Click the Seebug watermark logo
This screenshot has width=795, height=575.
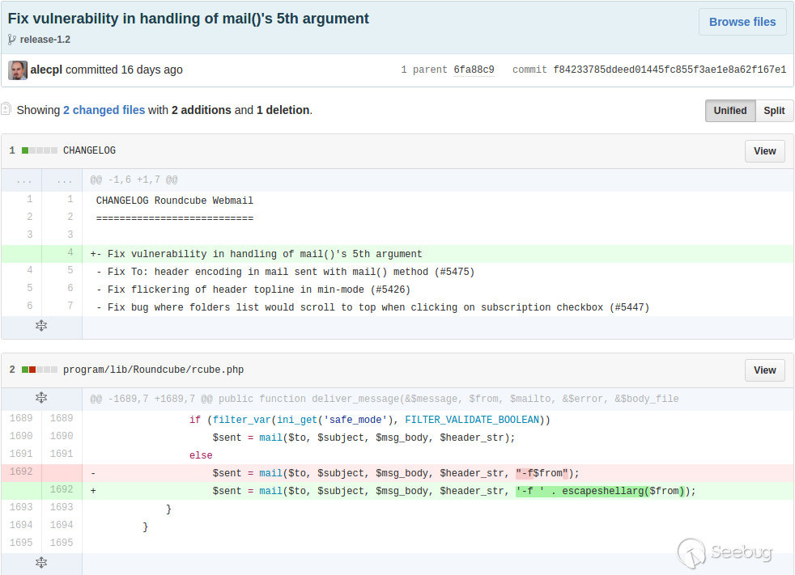[725, 552]
